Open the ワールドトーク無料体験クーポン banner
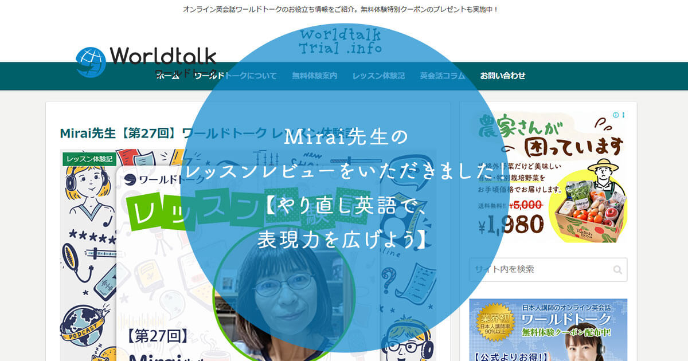Viewport: 688px width, 361px height. [548, 329]
